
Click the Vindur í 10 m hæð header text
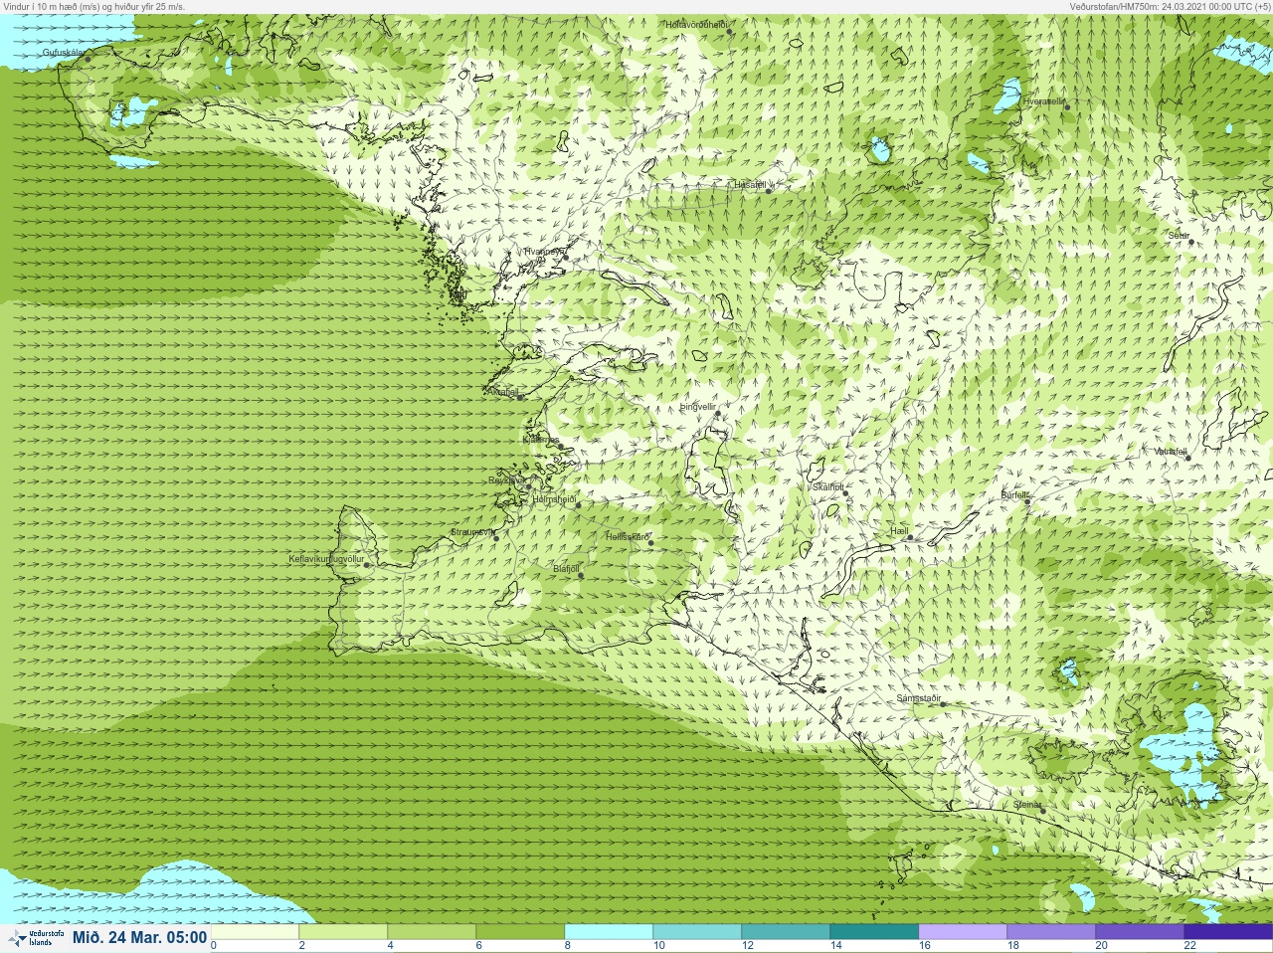point(93,6)
